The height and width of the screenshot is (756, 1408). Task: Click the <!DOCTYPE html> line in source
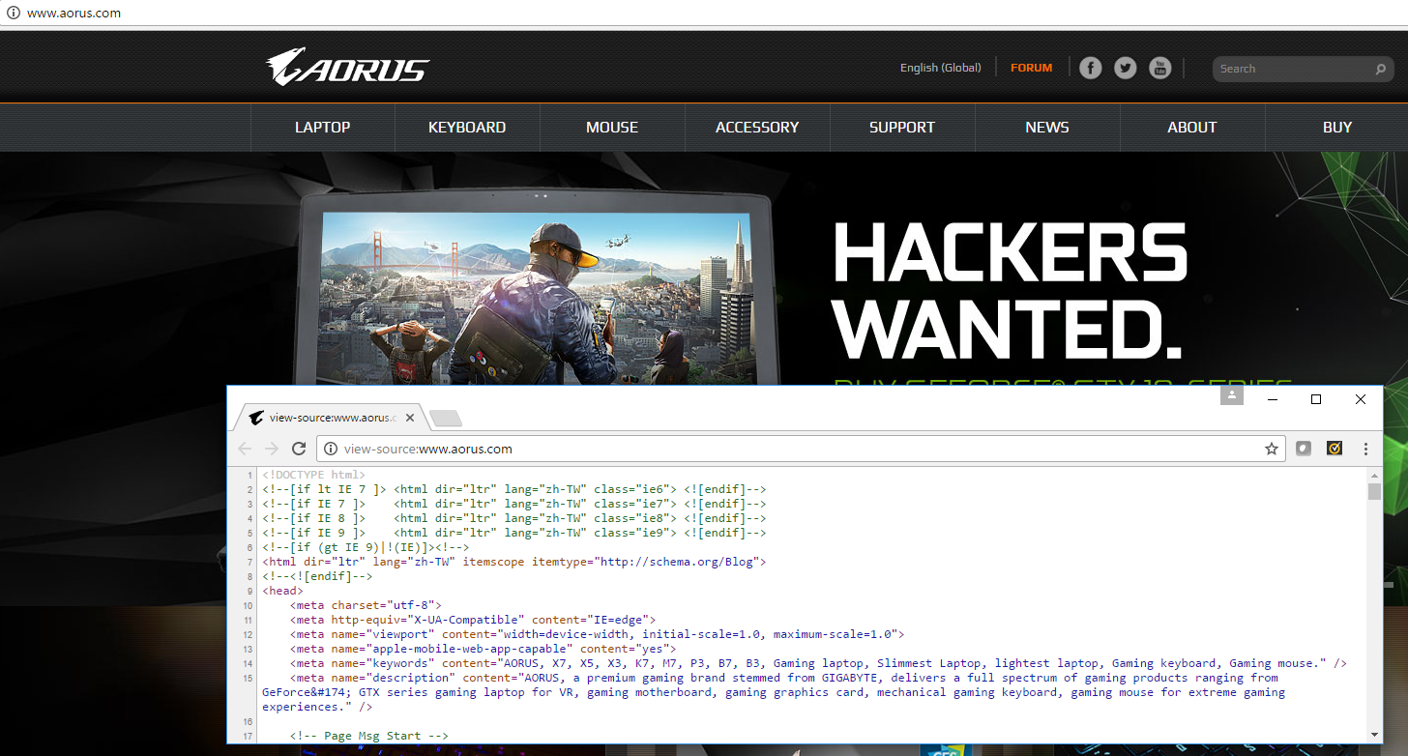313,475
